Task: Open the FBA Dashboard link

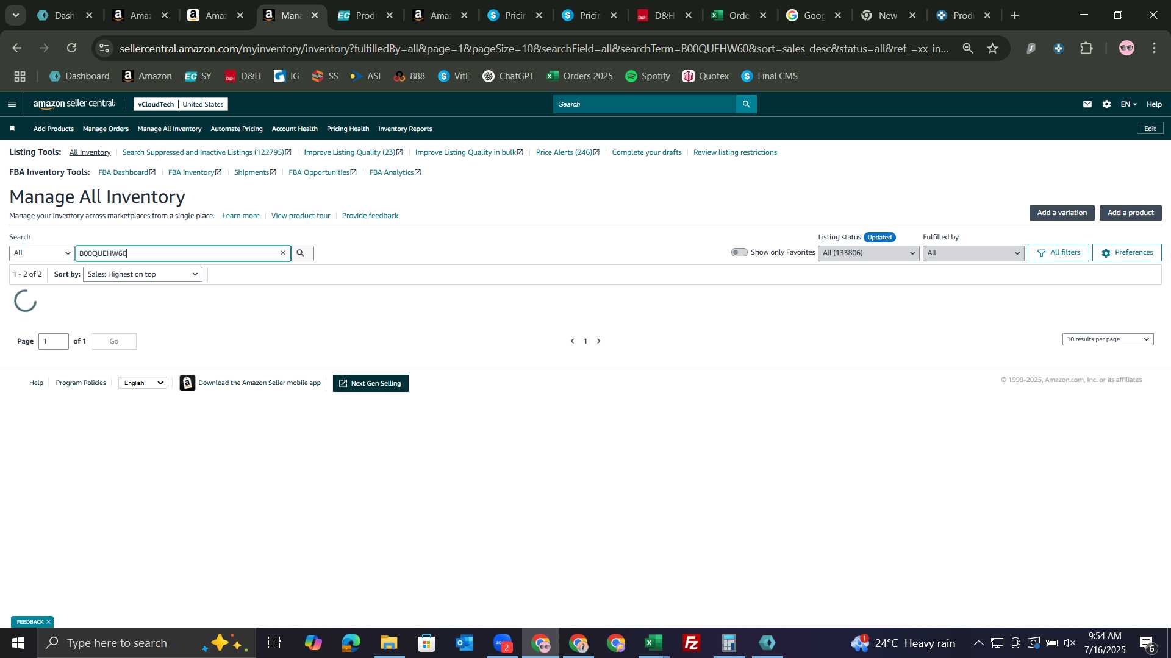Action: pyautogui.click(x=127, y=172)
